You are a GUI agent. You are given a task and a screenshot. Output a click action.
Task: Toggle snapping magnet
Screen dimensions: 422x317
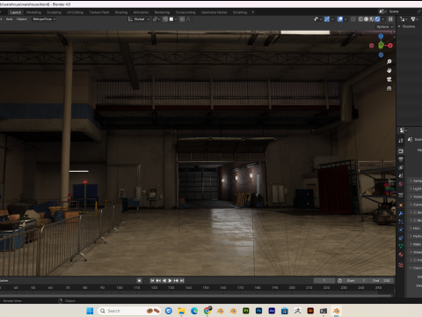(165, 19)
